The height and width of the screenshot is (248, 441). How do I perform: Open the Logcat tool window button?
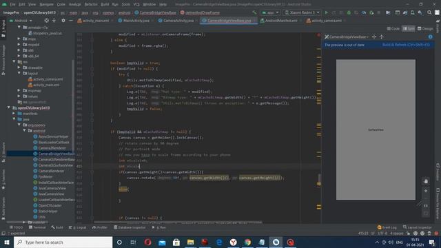[78, 227]
